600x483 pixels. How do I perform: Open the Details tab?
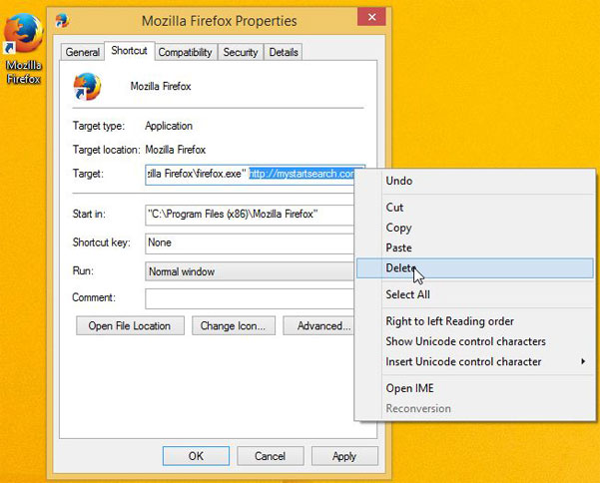(x=284, y=52)
